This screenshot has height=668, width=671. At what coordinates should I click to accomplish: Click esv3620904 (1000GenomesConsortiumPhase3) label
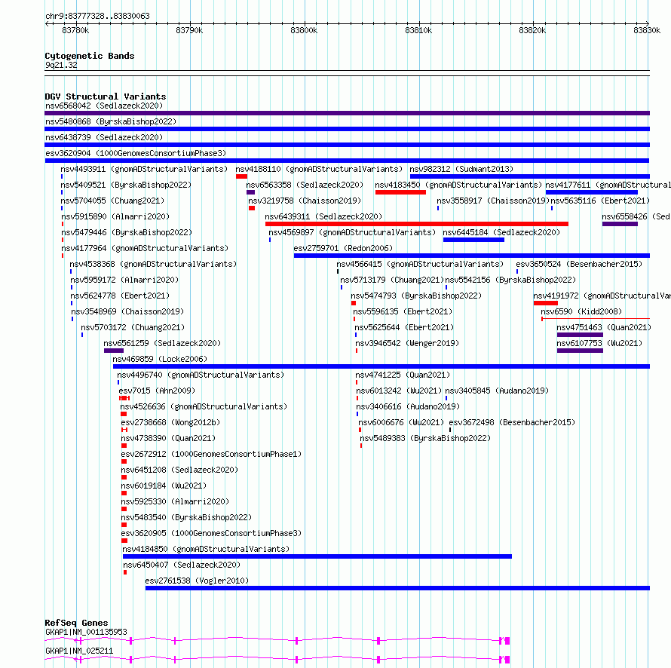click(x=136, y=153)
